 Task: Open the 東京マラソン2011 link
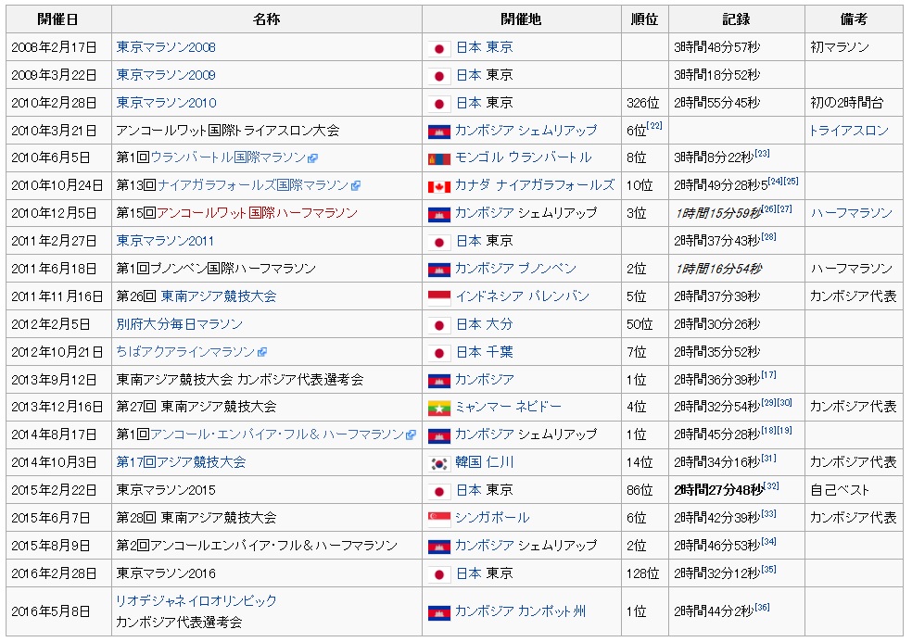tap(165, 241)
